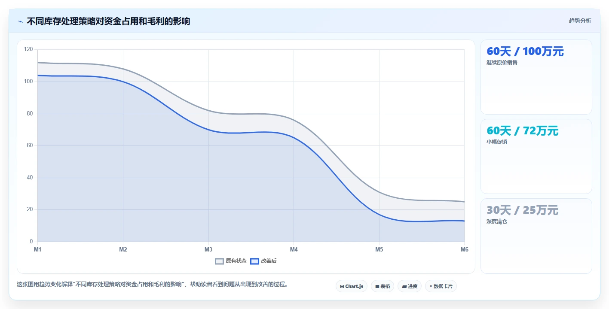Click the 60天 / 100万元 value
The image size is (609, 309).
point(525,51)
